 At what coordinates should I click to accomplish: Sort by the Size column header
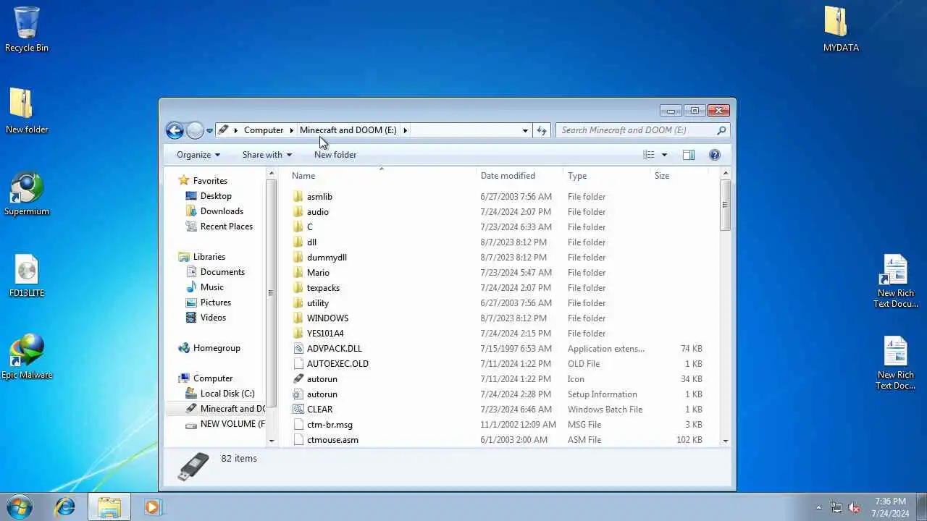[x=679, y=176]
